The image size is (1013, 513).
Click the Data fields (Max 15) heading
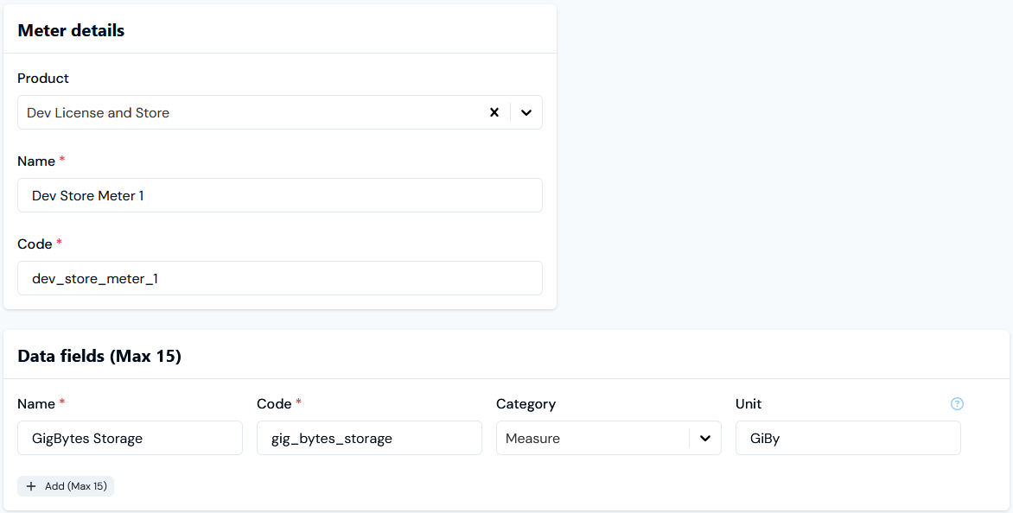click(x=99, y=356)
